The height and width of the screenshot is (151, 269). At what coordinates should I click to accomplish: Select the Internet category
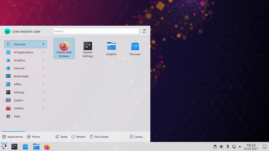point(25,68)
